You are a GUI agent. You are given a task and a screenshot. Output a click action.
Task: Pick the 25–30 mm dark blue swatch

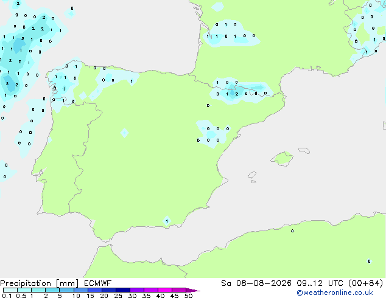tap(123, 290)
